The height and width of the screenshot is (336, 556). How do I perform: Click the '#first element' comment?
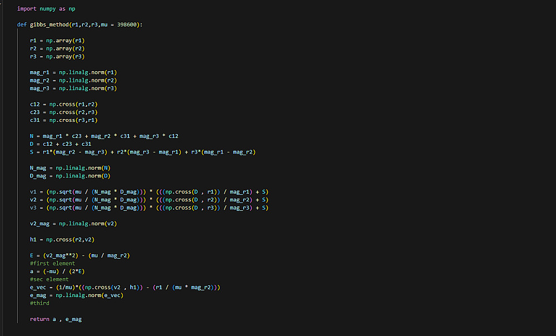[x=53, y=264]
